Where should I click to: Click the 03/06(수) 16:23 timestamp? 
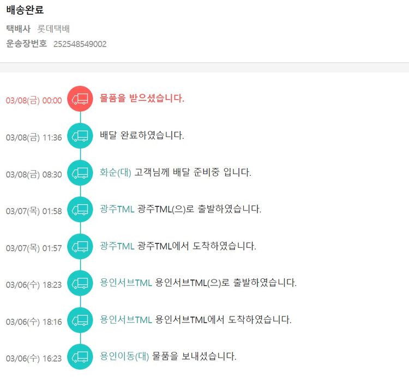(x=34, y=359)
